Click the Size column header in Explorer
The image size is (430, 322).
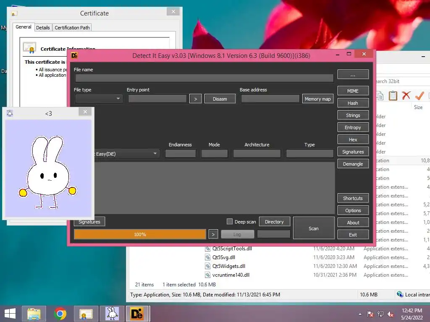(418, 107)
